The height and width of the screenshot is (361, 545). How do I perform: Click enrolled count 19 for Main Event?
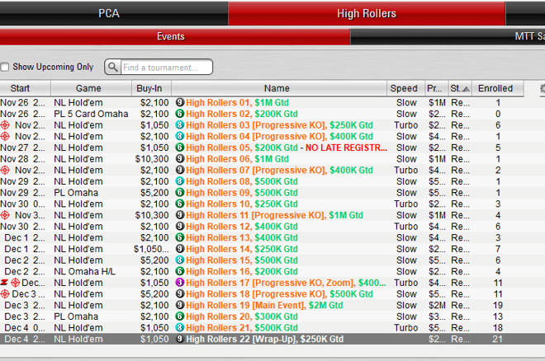click(498, 305)
